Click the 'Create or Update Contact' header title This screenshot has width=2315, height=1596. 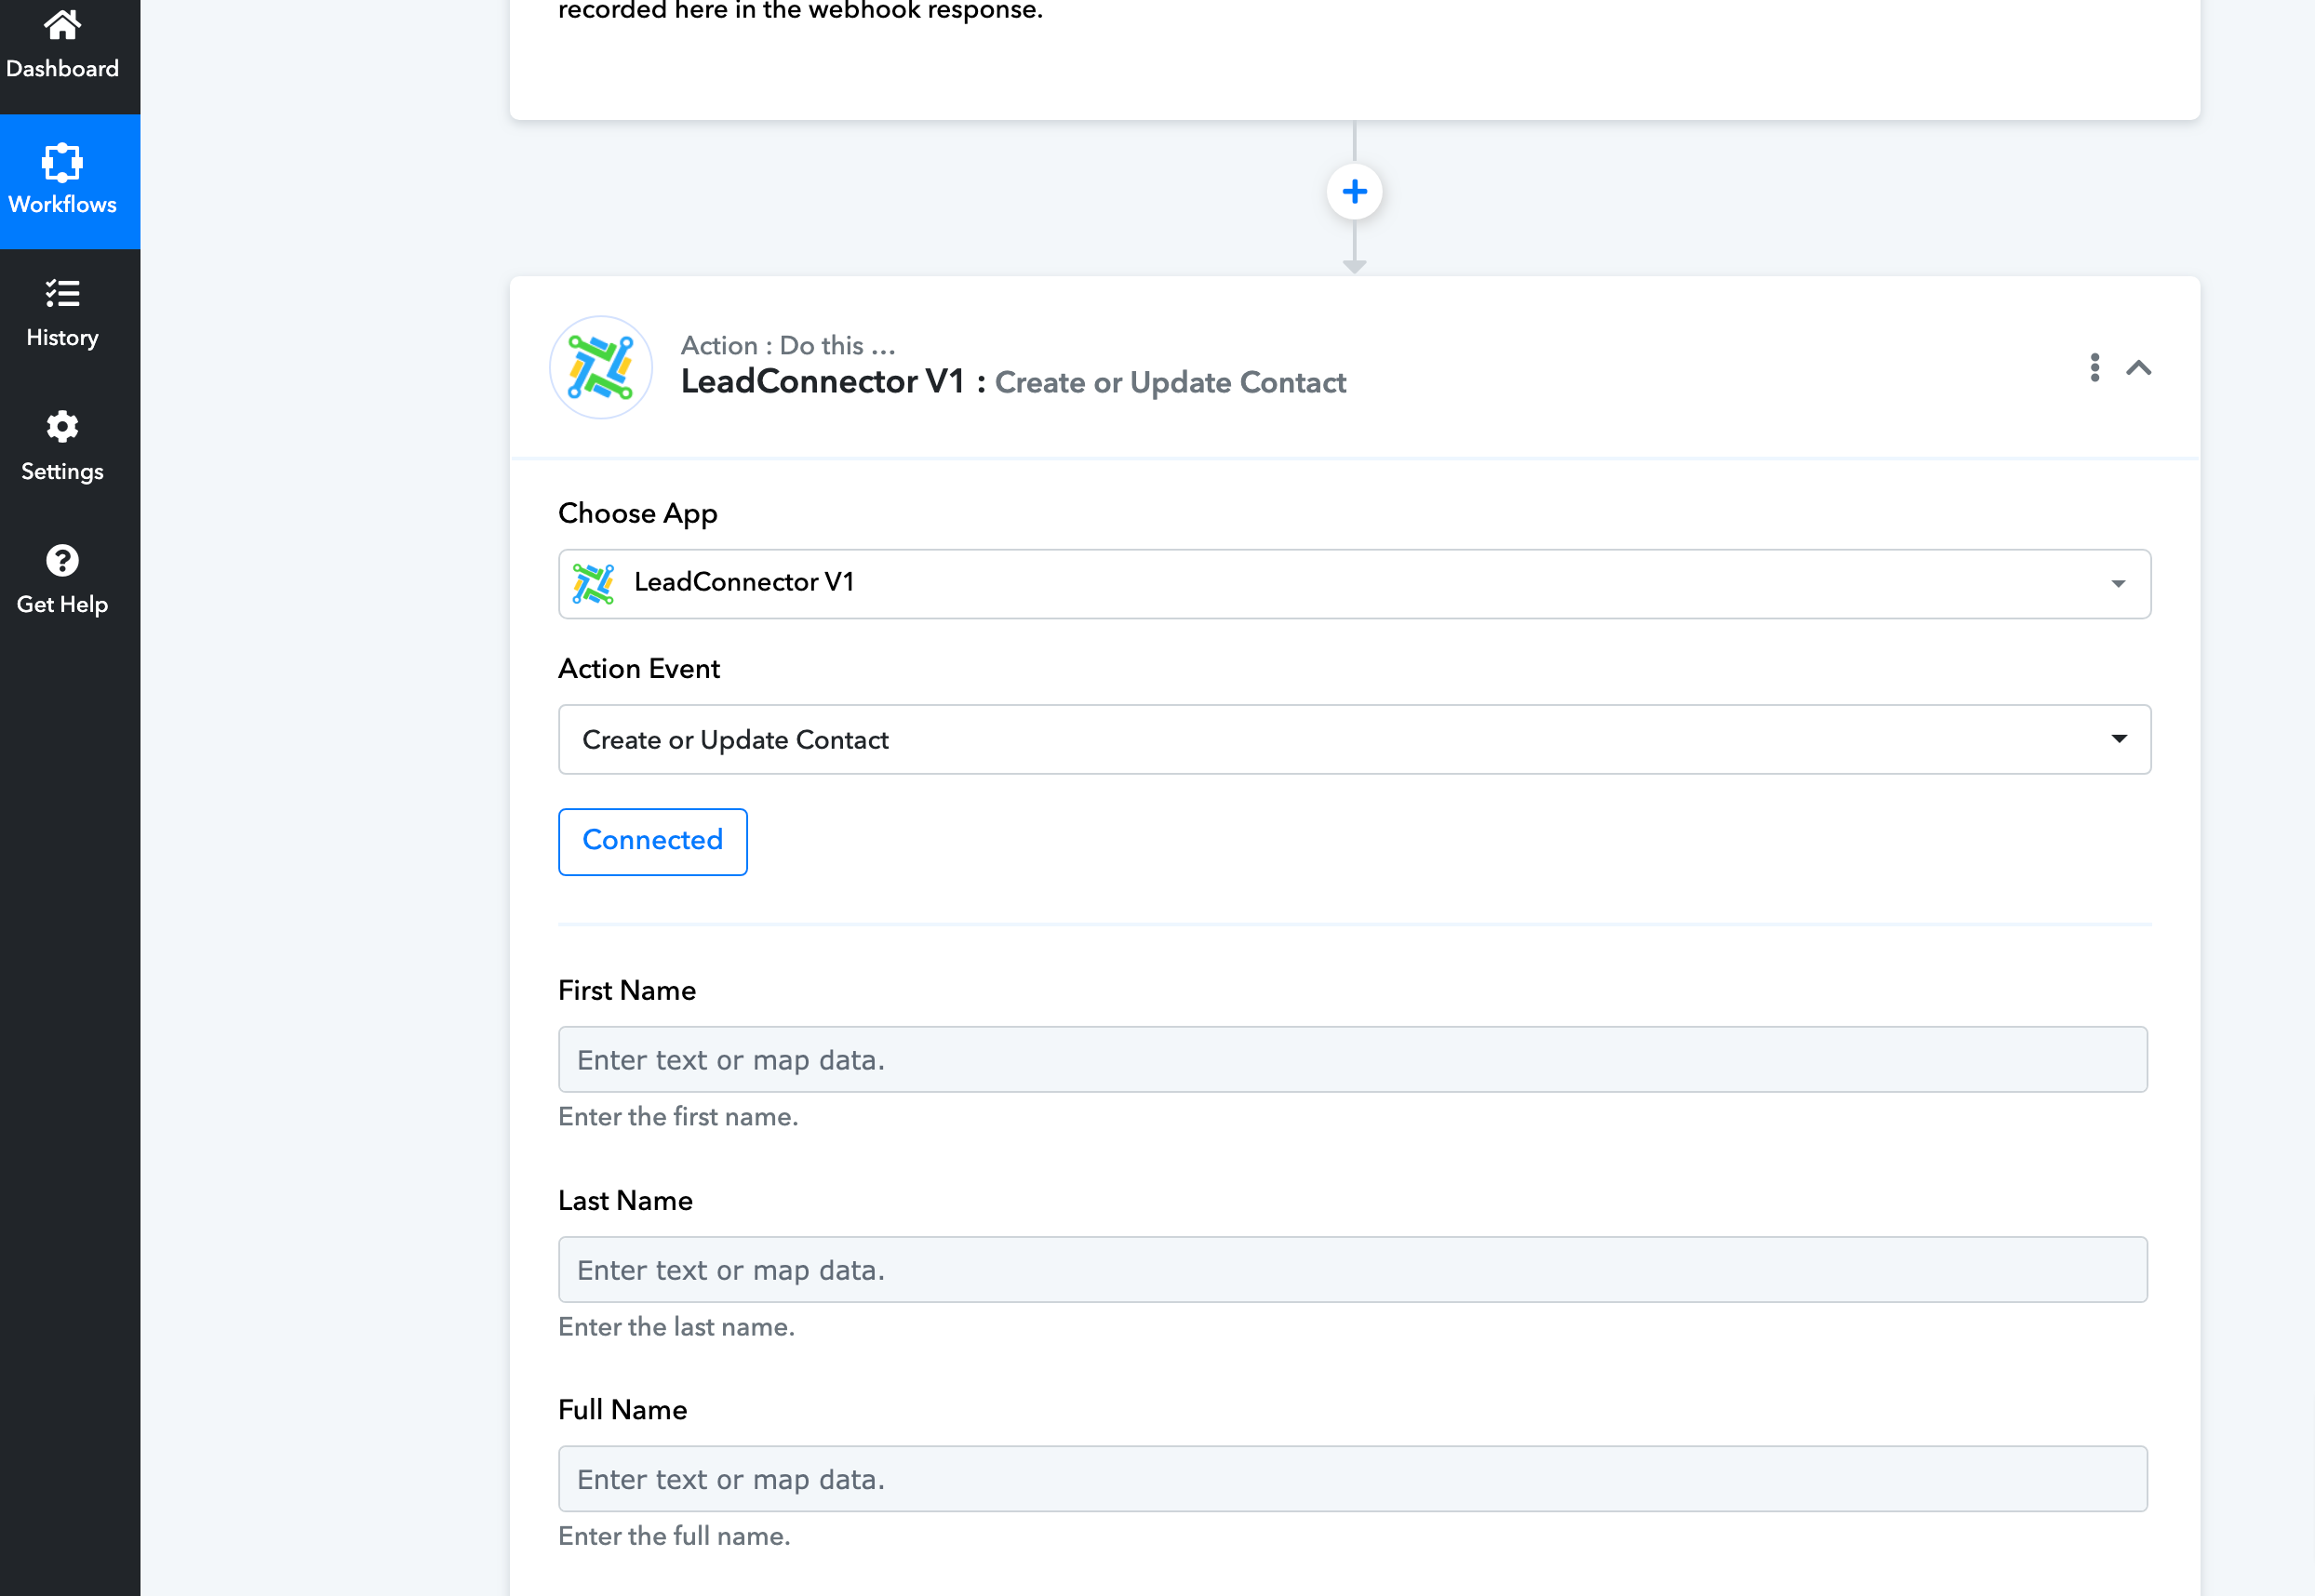pyautogui.click(x=1171, y=383)
